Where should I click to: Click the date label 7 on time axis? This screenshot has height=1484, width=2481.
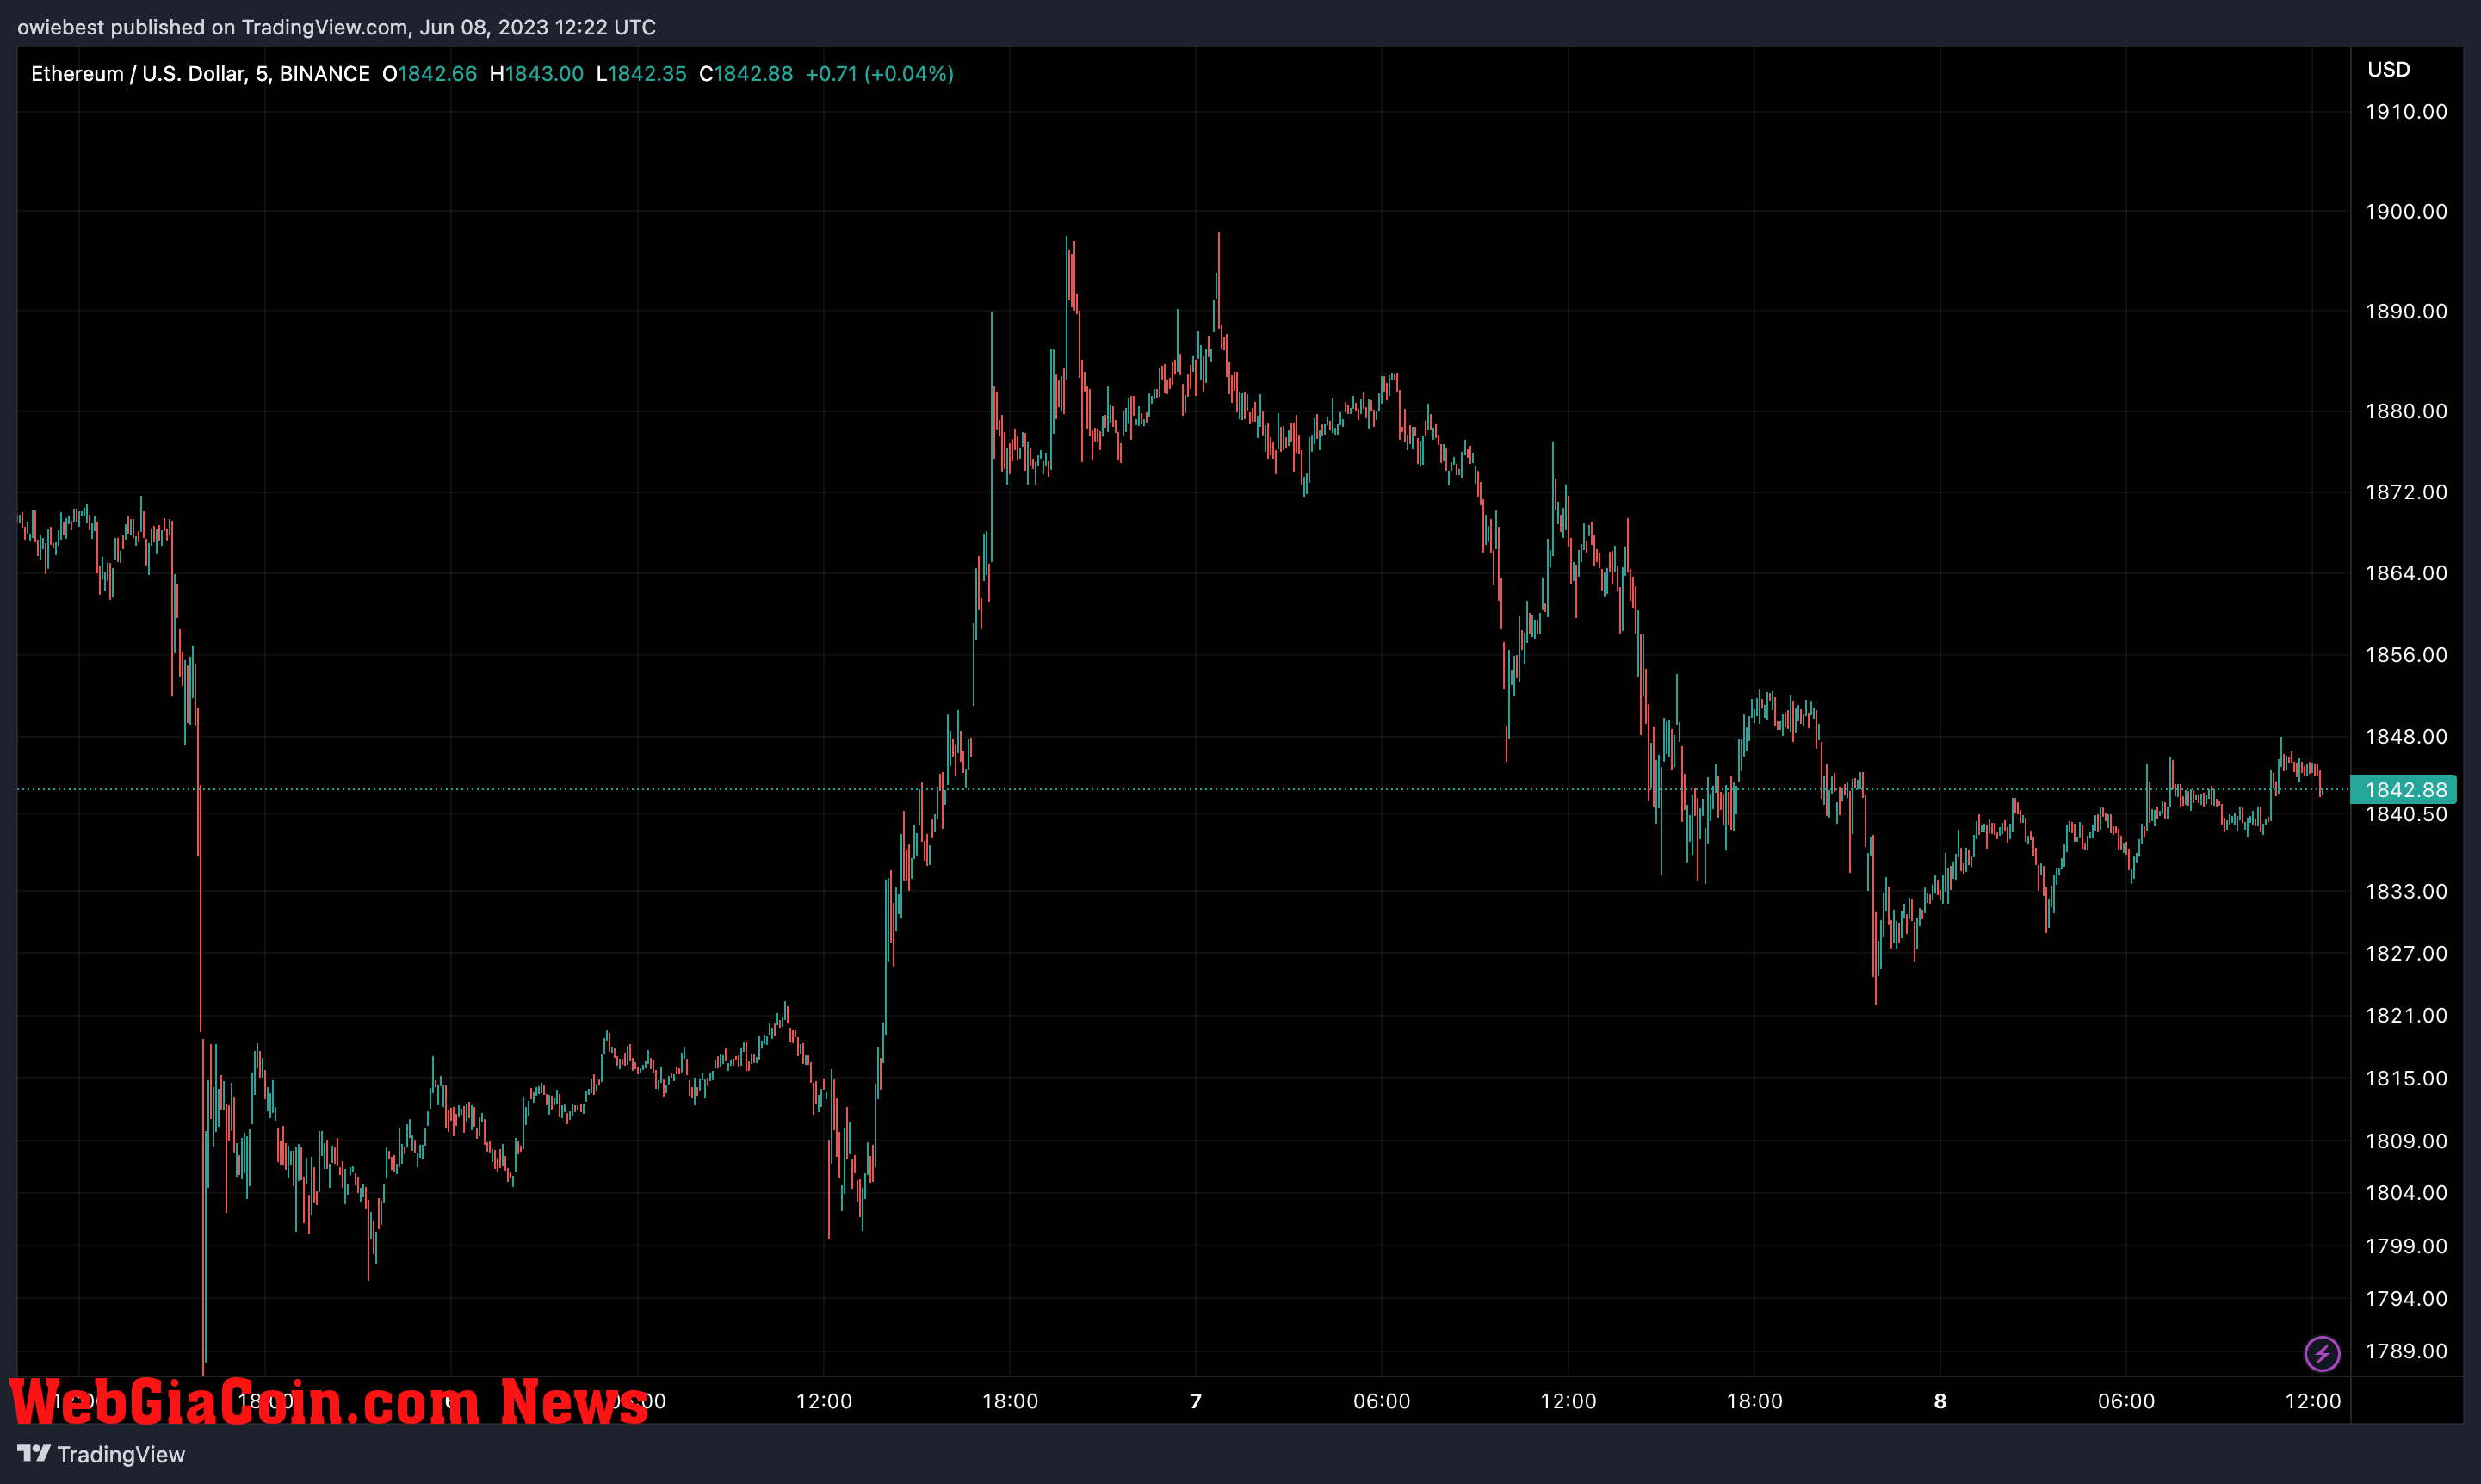click(1196, 1402)
